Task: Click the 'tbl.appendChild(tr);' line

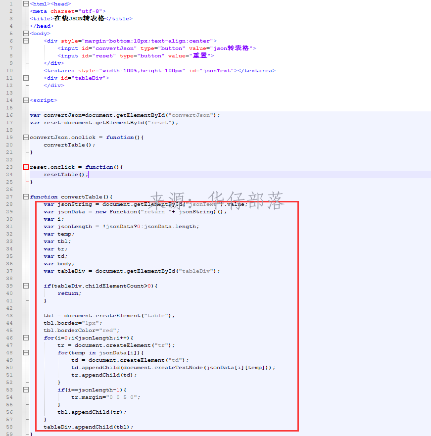Action: coord(92,412)
